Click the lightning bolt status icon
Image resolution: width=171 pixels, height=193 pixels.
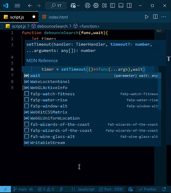(62, 189)
